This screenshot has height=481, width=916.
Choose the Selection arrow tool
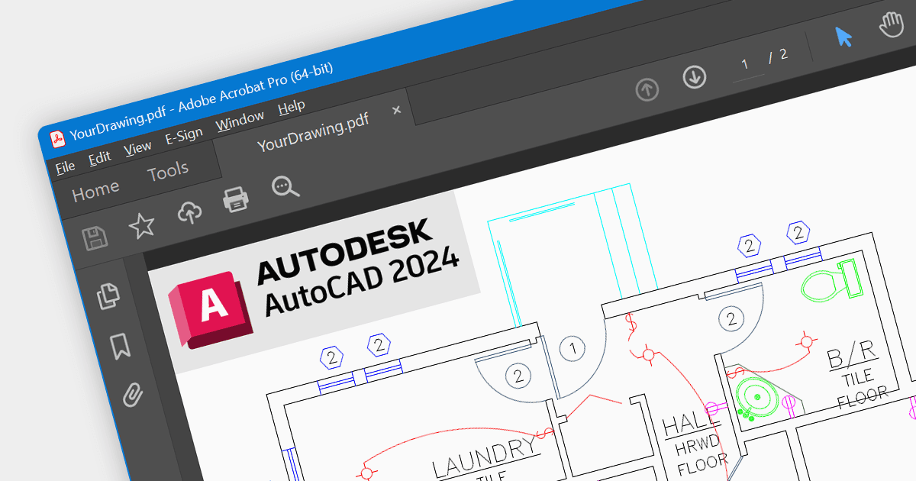click(x=843, y=37)
